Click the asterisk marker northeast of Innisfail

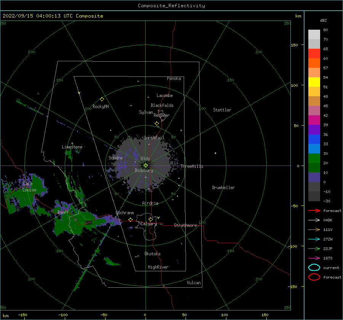click(x=181, y=131)
